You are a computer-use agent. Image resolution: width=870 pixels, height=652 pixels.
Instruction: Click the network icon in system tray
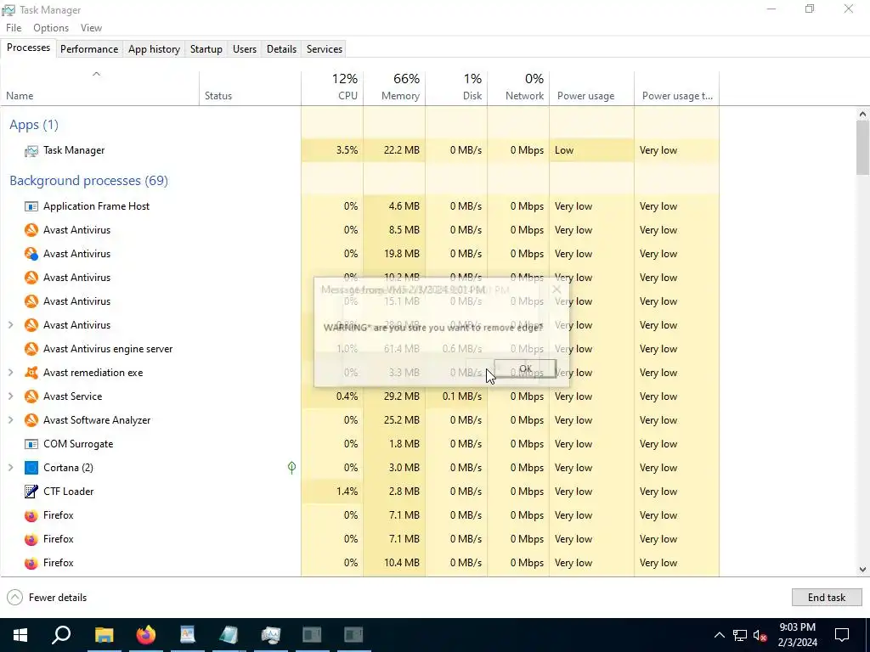coord(740,635)
